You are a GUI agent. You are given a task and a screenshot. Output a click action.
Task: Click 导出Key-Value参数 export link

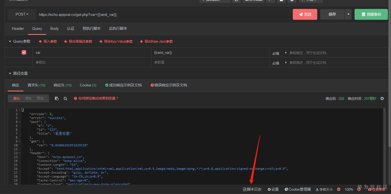[116, 41]
